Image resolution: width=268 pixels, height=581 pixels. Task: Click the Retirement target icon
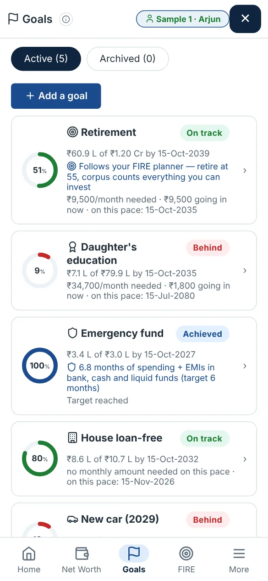72,133
